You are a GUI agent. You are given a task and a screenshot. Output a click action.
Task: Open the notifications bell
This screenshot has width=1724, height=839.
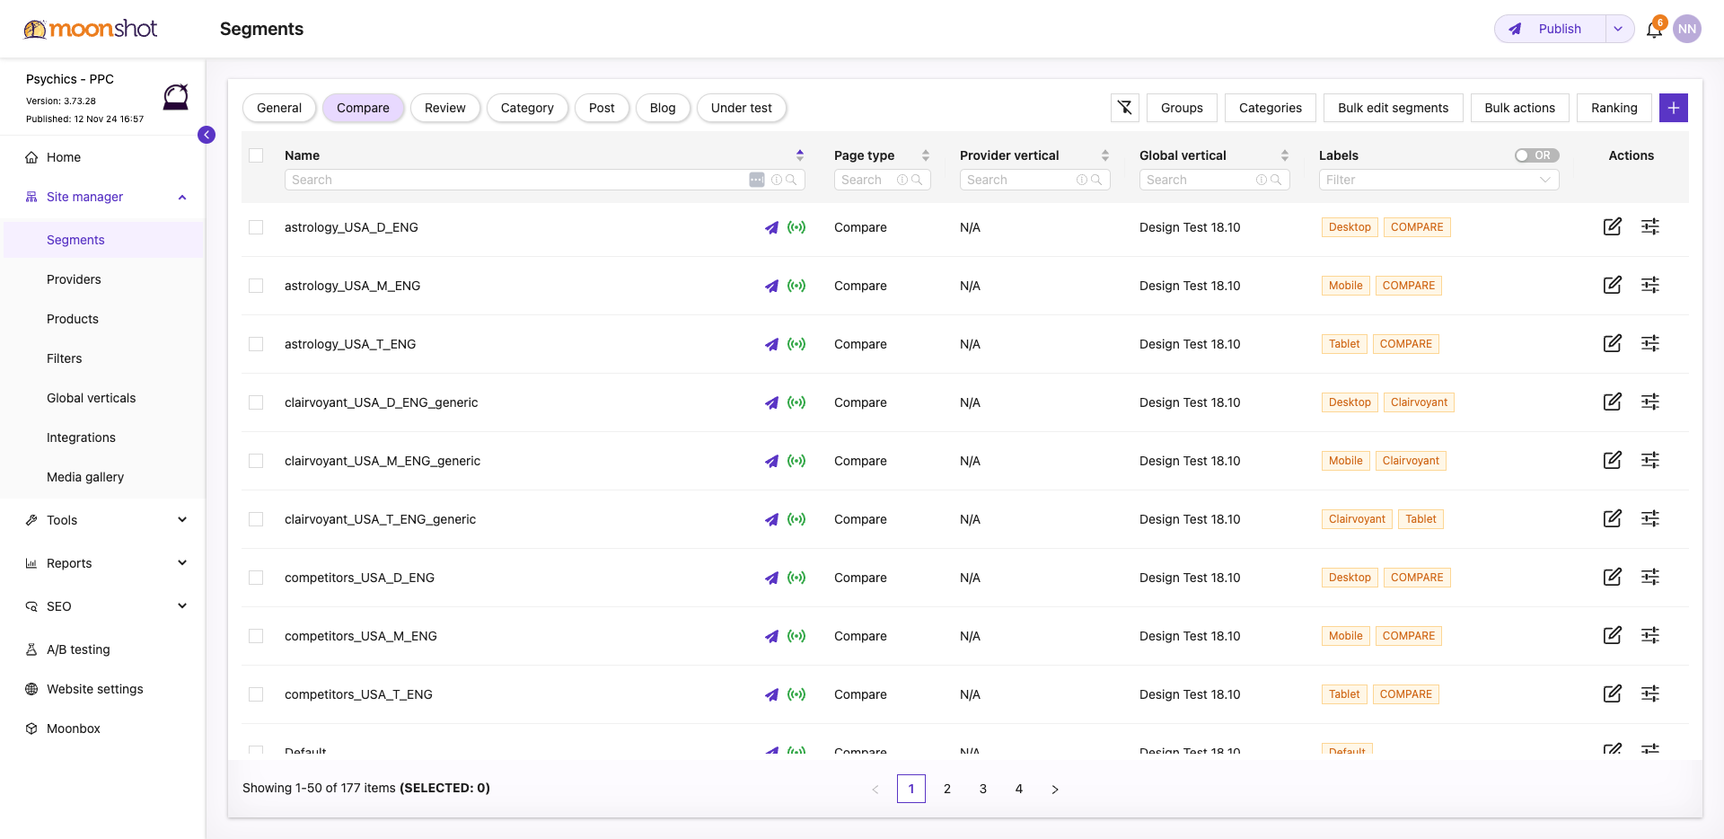(x=1654, y=30)
